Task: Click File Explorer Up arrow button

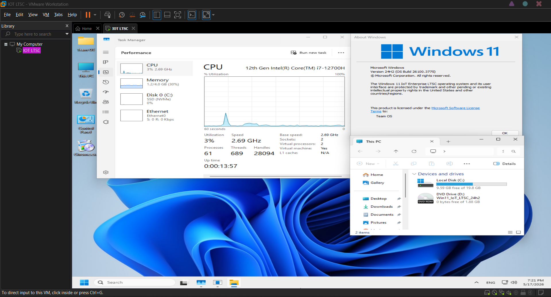Action: point(396,151)
